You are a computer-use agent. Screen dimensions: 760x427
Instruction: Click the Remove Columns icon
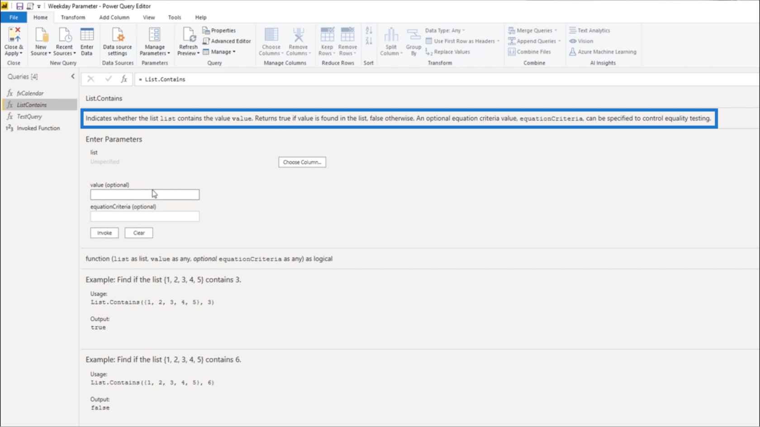[x=298, y=35]
